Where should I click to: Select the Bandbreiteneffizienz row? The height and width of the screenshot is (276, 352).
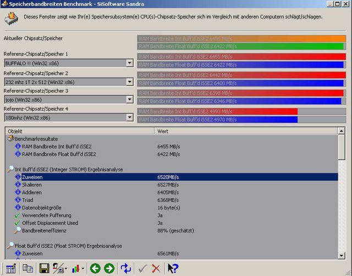pos(172,231)
